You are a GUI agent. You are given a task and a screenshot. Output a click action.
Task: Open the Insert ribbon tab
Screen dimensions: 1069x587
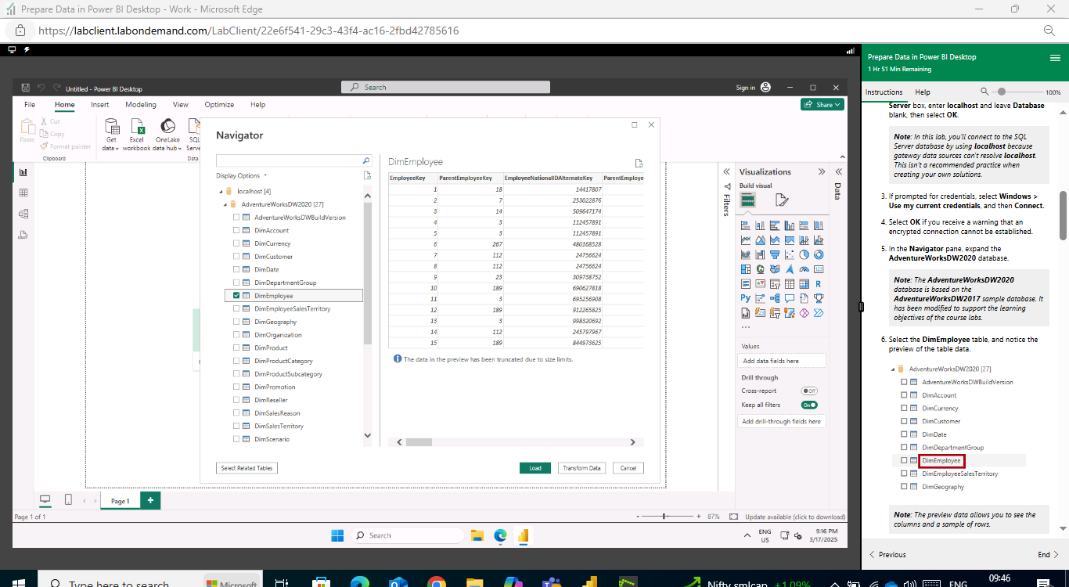point(99,105)
